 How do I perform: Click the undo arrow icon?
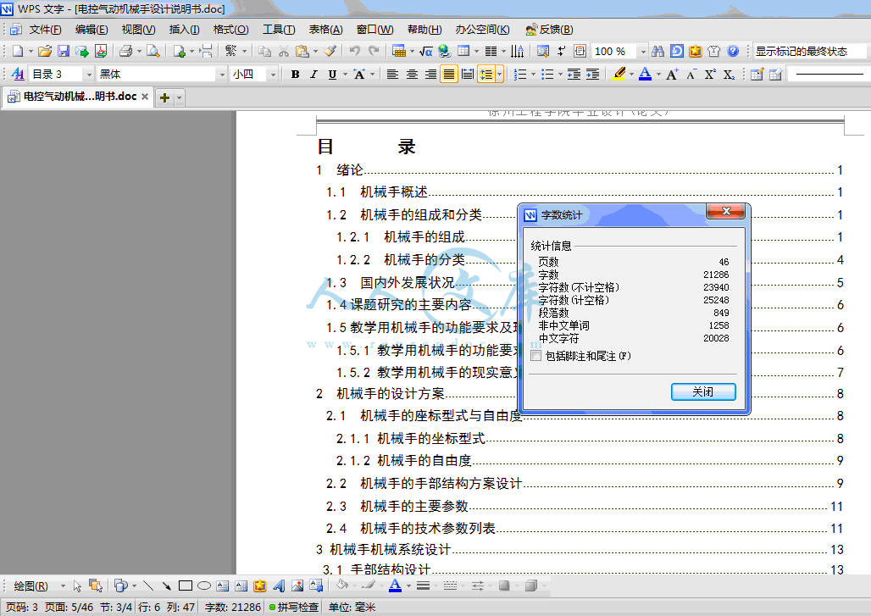pos(354,51)
